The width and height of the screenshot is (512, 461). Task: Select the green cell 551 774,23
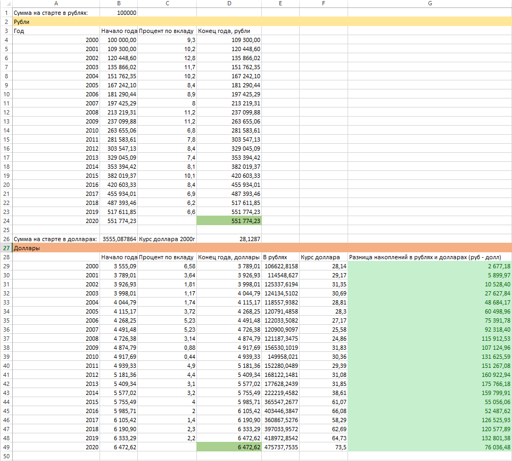[229, 221]
